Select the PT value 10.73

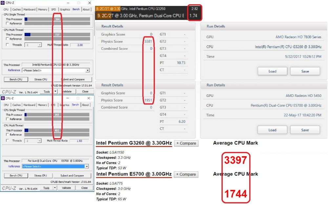[x=181, y=63]
